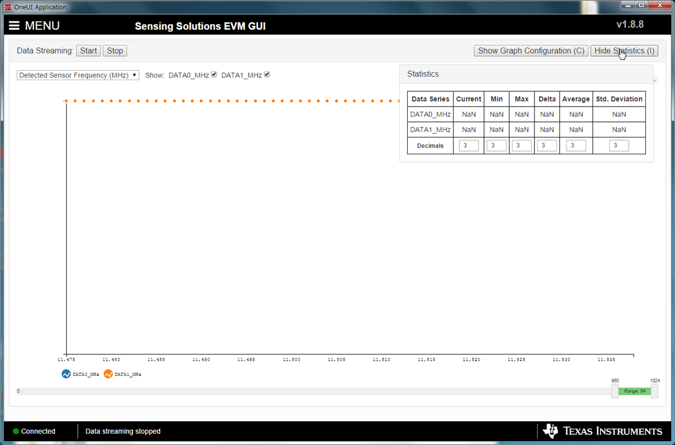This screenshot has height=445, width=675.
Task: Click the DATA1_MHz Std. Deviation NaN cell
Action: click(x=619, y=130)
